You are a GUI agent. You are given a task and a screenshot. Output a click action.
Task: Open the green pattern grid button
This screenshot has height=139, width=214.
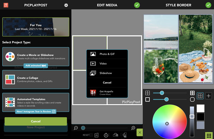[x=209, y=136]
